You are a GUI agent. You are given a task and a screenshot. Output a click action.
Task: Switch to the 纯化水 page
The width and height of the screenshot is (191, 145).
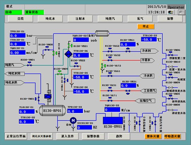click(50, 19)
